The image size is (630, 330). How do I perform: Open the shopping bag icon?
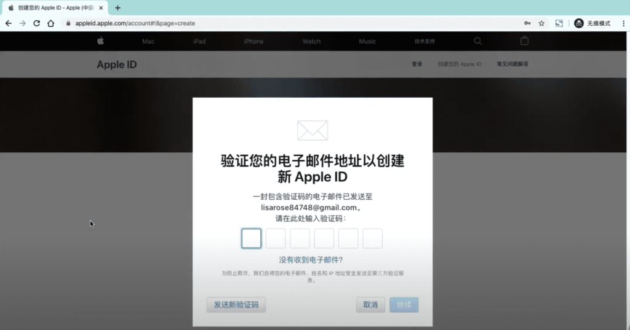click(524, 41)
